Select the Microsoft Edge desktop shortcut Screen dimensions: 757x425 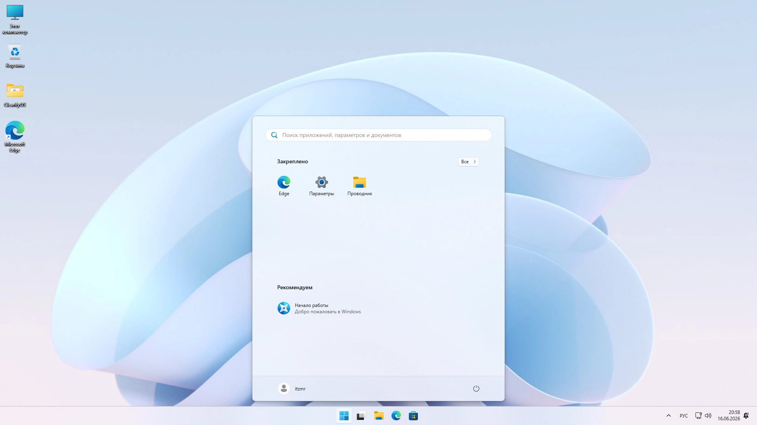(15, 137)
